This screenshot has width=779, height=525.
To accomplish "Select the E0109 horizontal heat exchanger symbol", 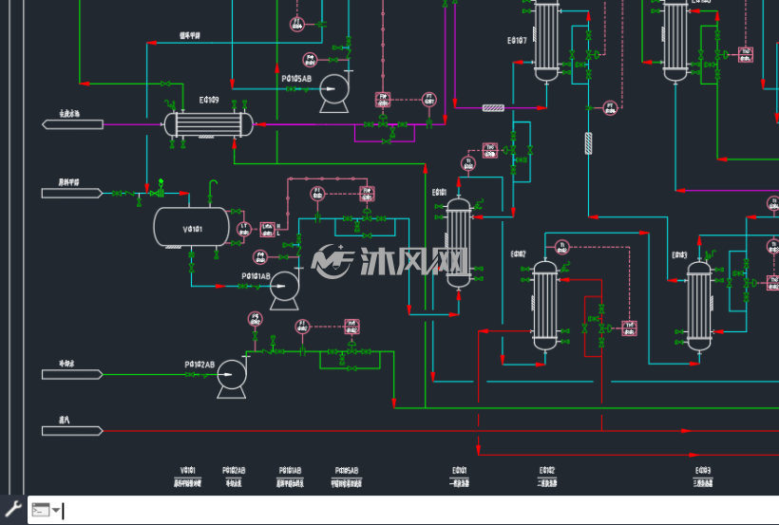I will coord(209,124).
